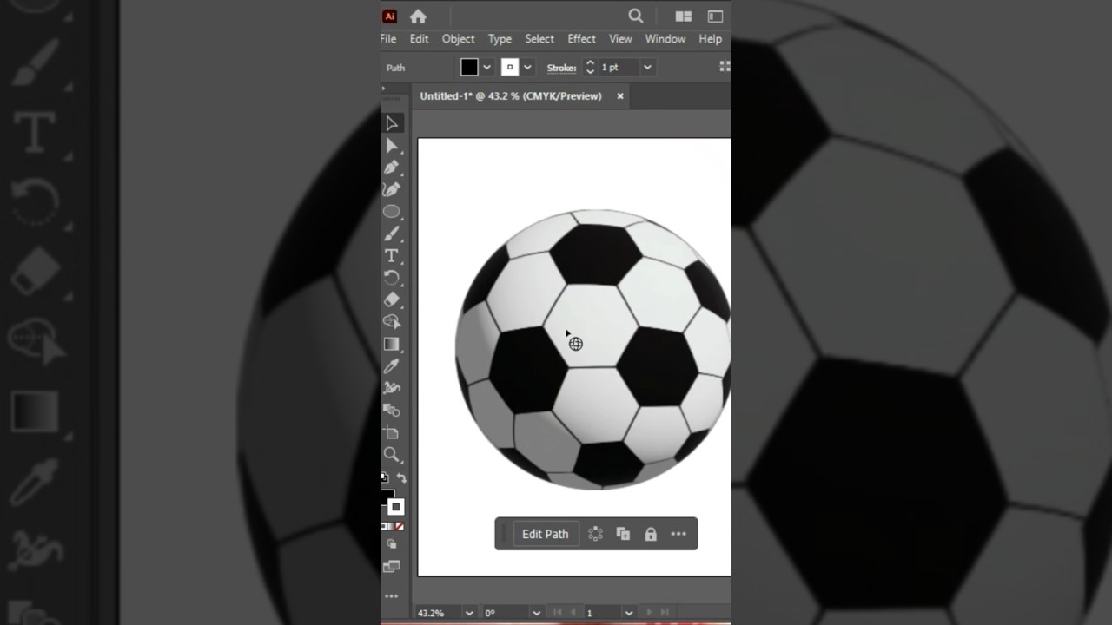The width and height of the screenshot is (1112, 625).
Task: Click the Home icon
Action: point(418,16)
